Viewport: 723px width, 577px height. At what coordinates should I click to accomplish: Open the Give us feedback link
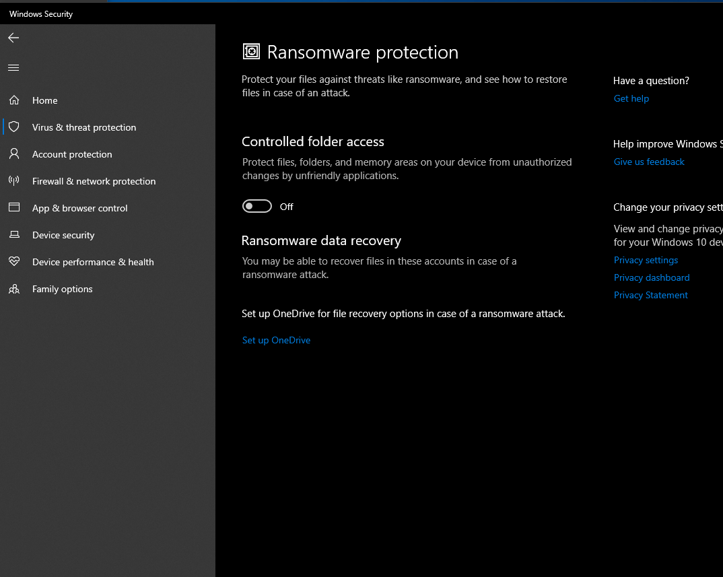coord(649,162)
